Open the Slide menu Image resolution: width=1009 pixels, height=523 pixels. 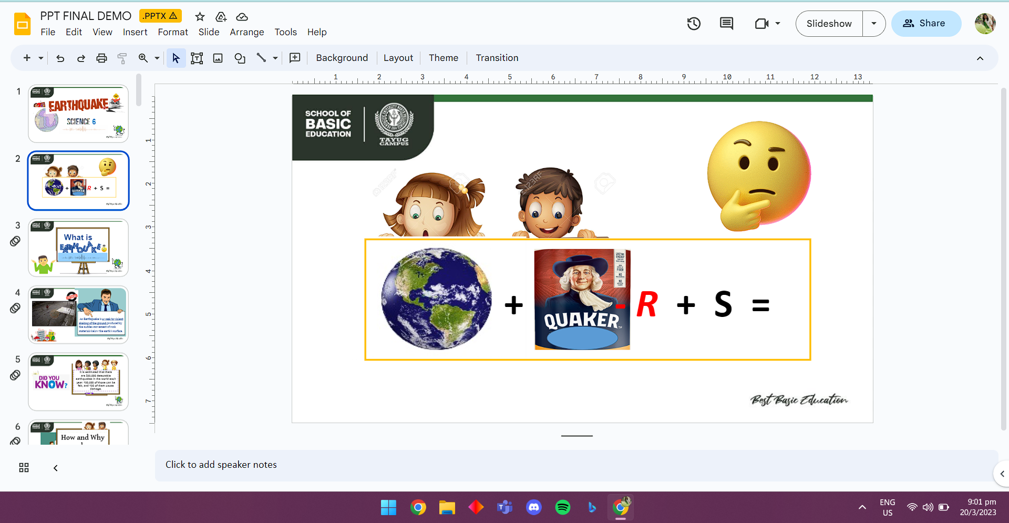pos(209,32)
